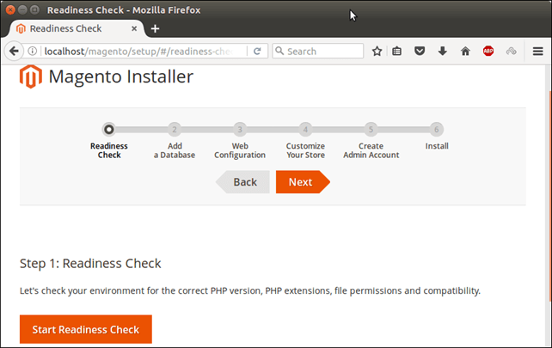552x348 pixels.
Task: Open the downloads arrow icon
Action: coord(443,52)
